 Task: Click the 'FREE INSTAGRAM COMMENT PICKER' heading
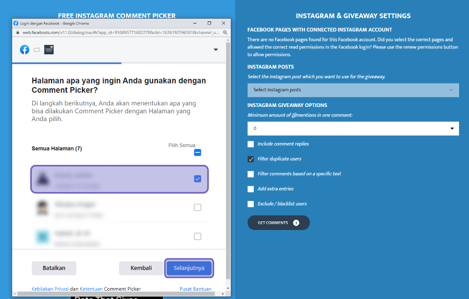click(117, 16)
